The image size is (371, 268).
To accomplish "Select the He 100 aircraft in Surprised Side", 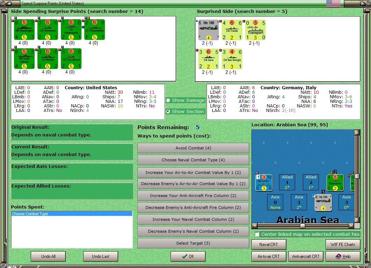I will coord(208,30).
